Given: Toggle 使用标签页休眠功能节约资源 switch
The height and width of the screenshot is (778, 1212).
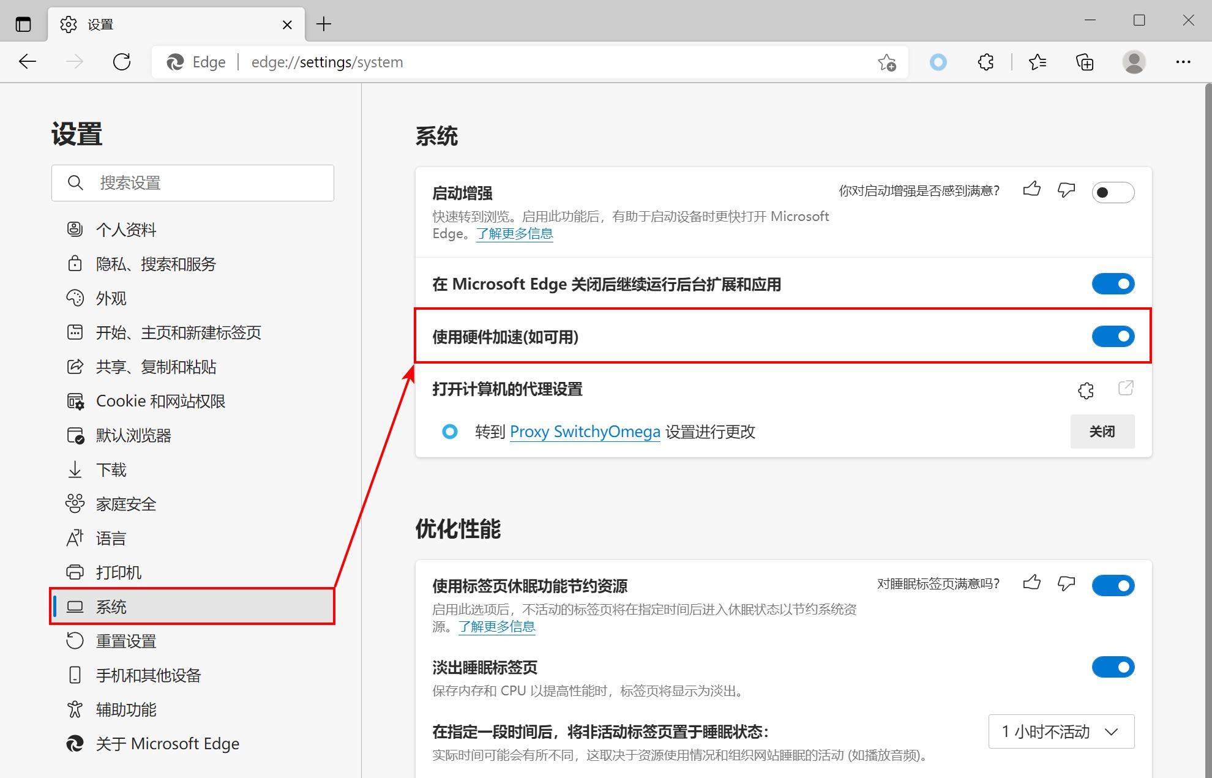Looking at the screenshot, I should click(x=1113, y=586).
